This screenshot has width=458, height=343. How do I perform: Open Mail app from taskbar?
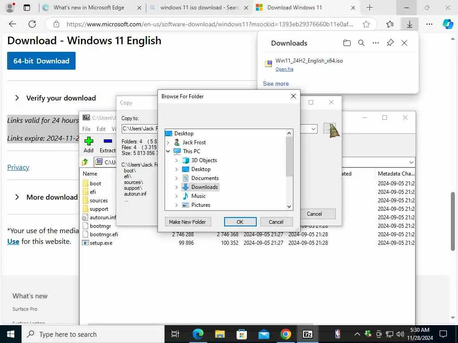coord(264,334)
